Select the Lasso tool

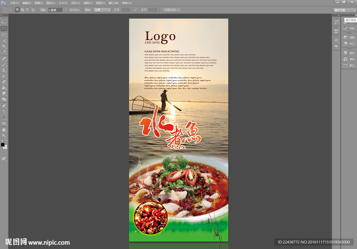pyautogui.click(x=4, y=34)
